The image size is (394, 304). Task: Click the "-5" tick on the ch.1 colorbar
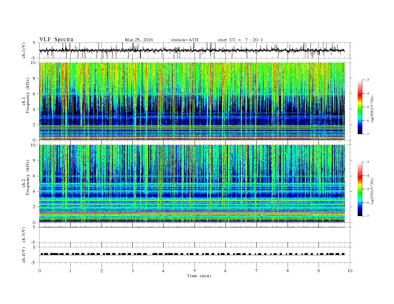click(367, 107)
